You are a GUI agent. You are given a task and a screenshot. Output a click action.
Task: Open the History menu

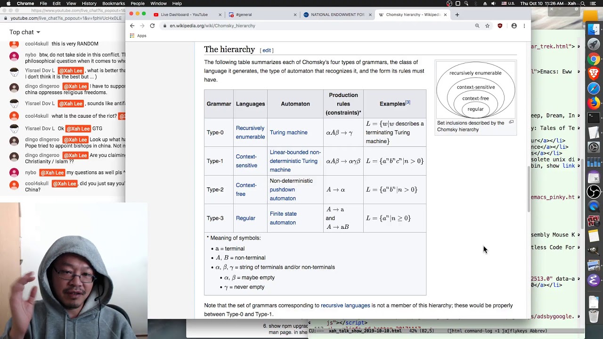89,3
